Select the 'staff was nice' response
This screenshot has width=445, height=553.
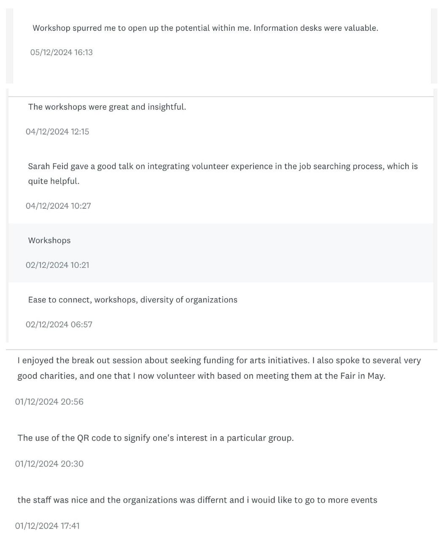[197, 500]
